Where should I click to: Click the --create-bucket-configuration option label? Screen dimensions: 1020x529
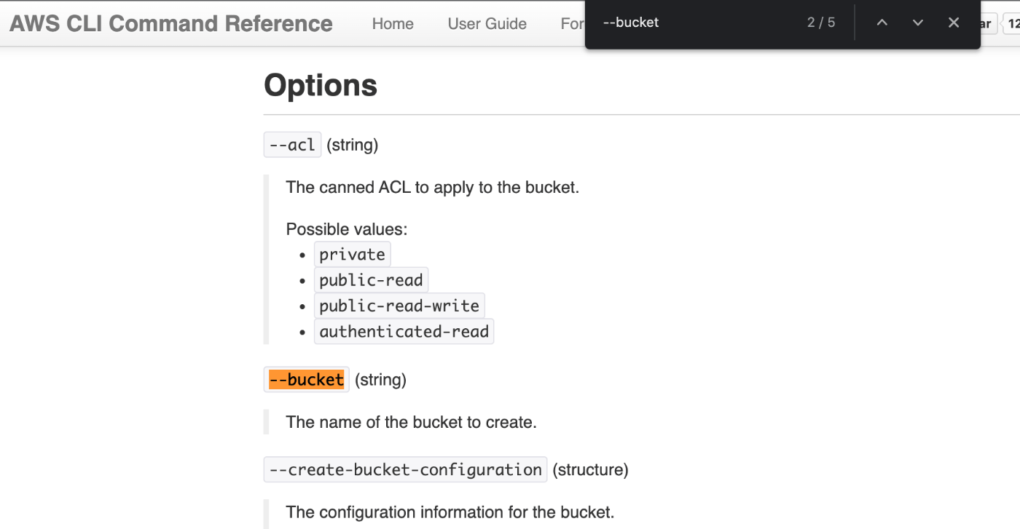pos(405,469)
